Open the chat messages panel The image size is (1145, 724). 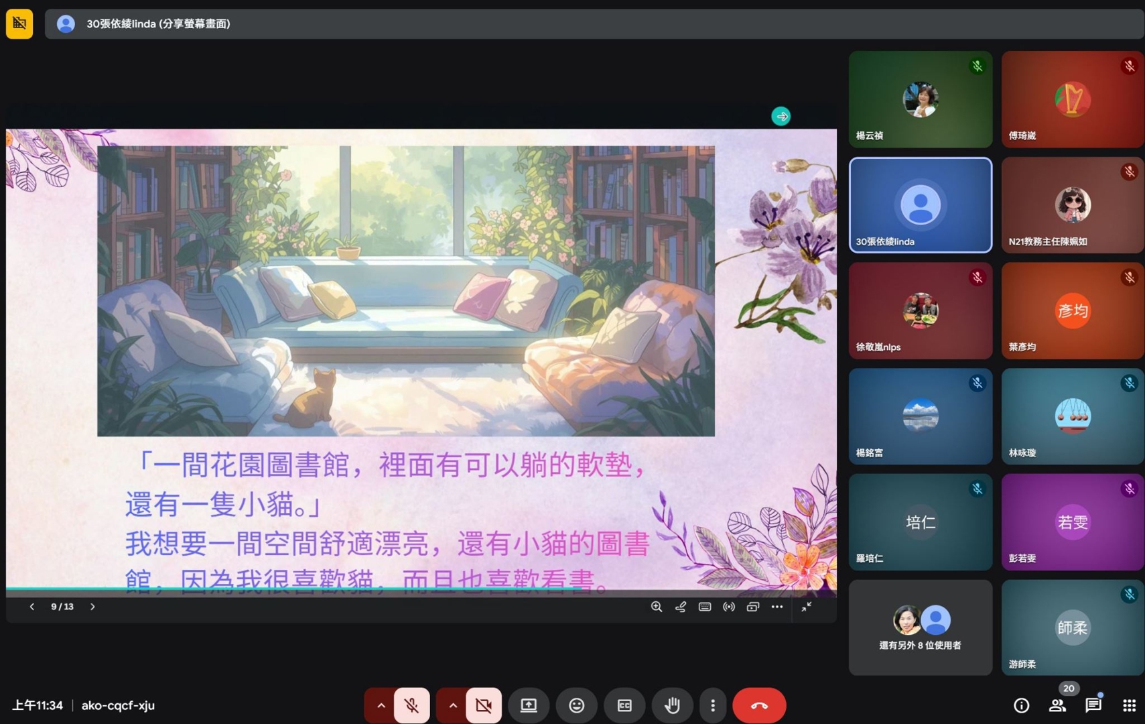(1093, 705)
